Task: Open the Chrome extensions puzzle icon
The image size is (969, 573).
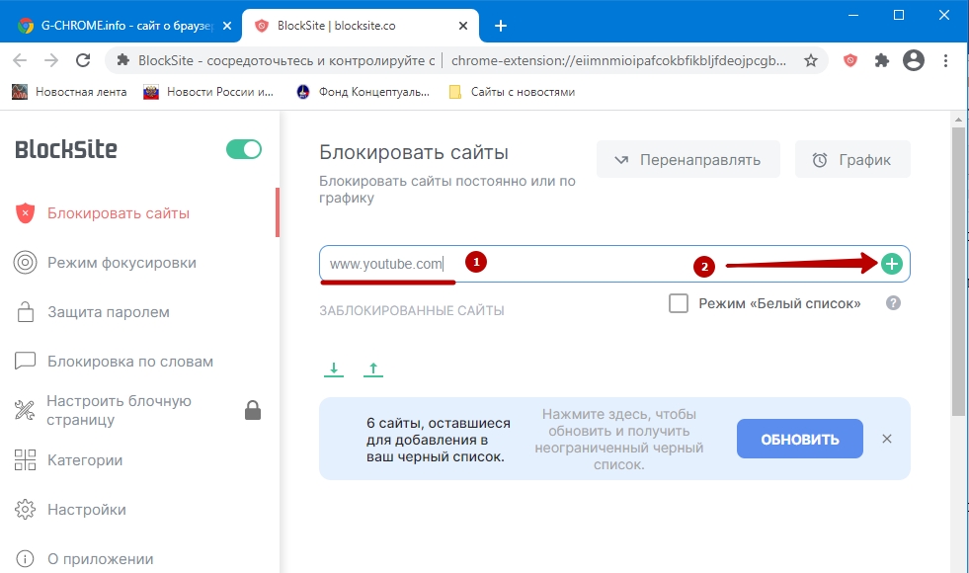Action: (882, 60)
